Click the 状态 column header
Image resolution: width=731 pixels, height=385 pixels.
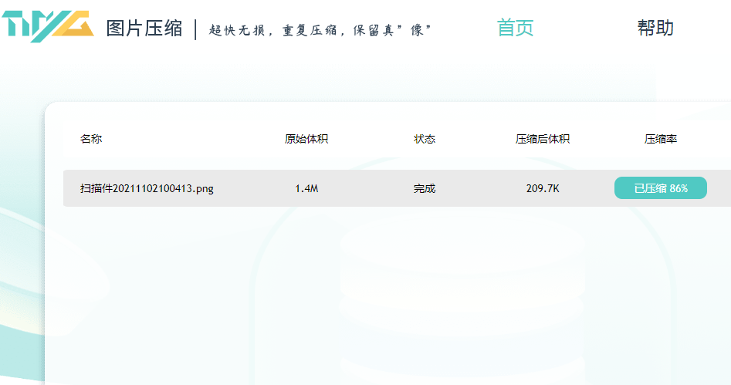(x=425, y=139)
